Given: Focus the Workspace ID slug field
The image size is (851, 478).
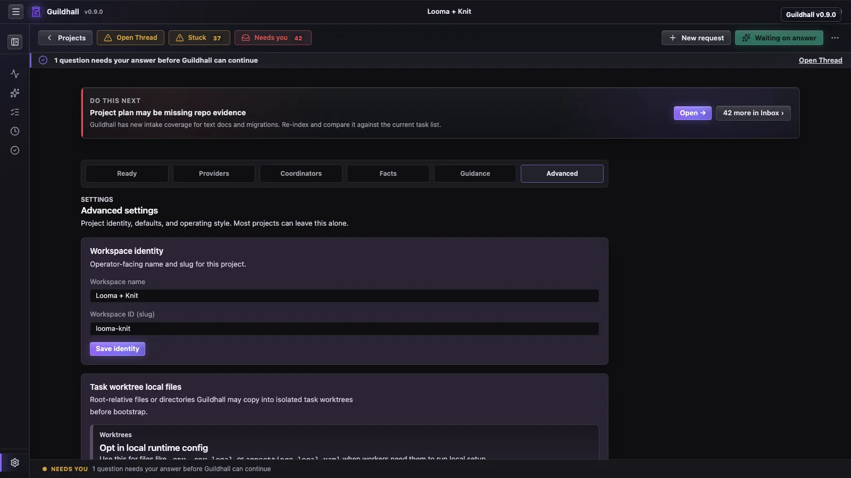Looking at the screenshot, I should click(x=344, y=329).
